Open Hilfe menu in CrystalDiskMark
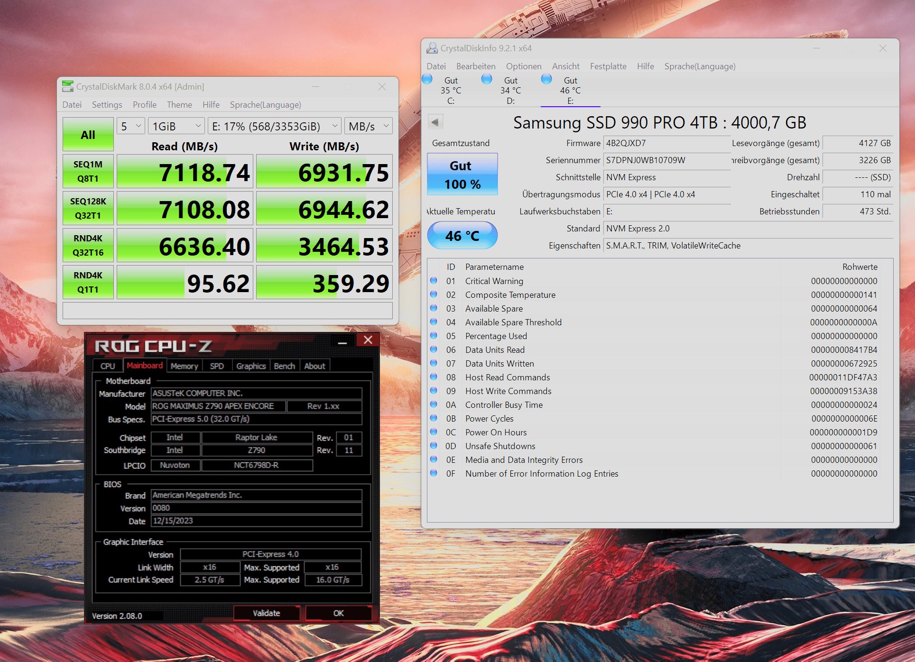The image size is (915, 662). pyautogui.click(x=211, y=105)
